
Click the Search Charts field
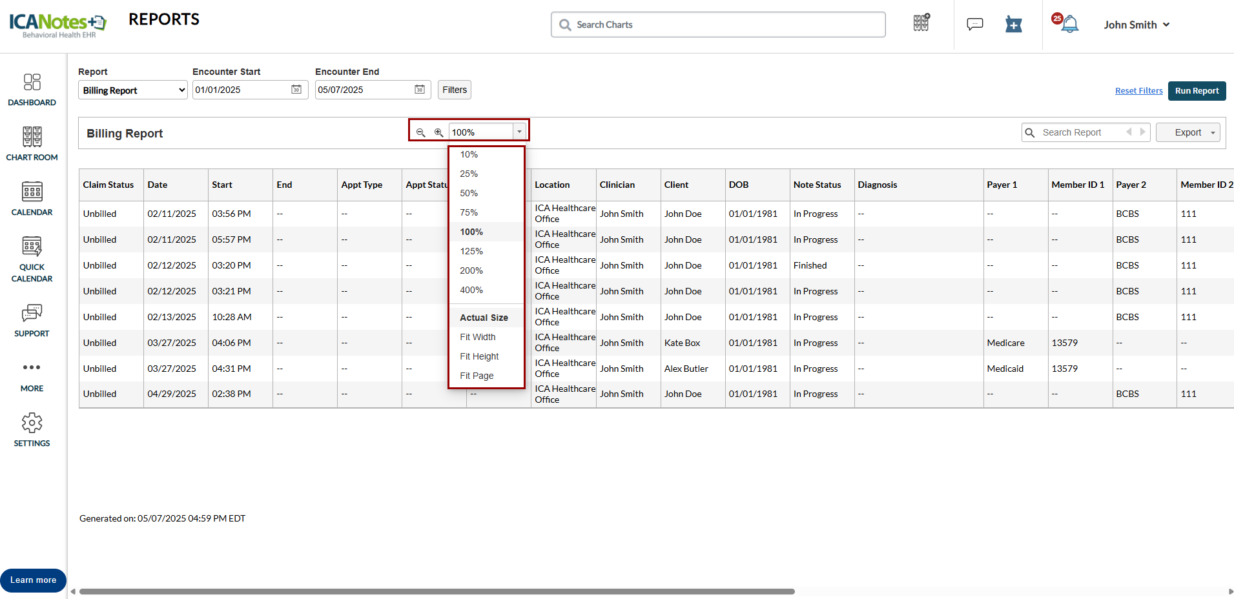tap(718, 25)
